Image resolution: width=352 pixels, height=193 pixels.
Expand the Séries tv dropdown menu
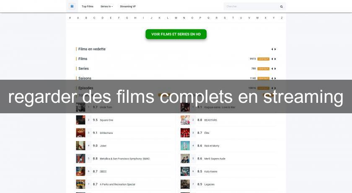click(106, 7)
